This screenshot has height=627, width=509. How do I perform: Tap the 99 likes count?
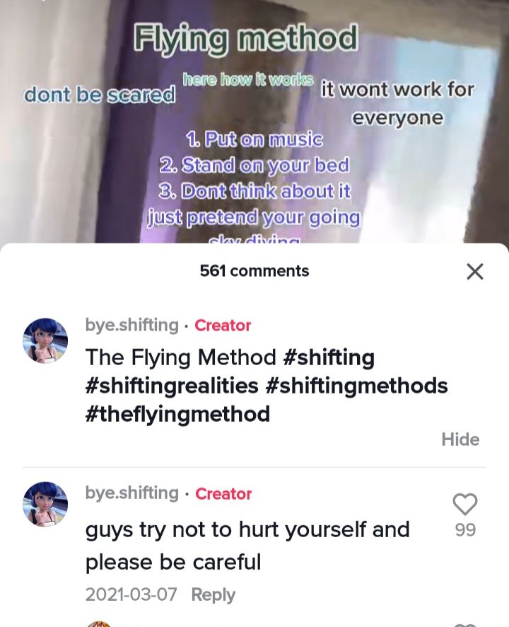click(x=465, y=530)
